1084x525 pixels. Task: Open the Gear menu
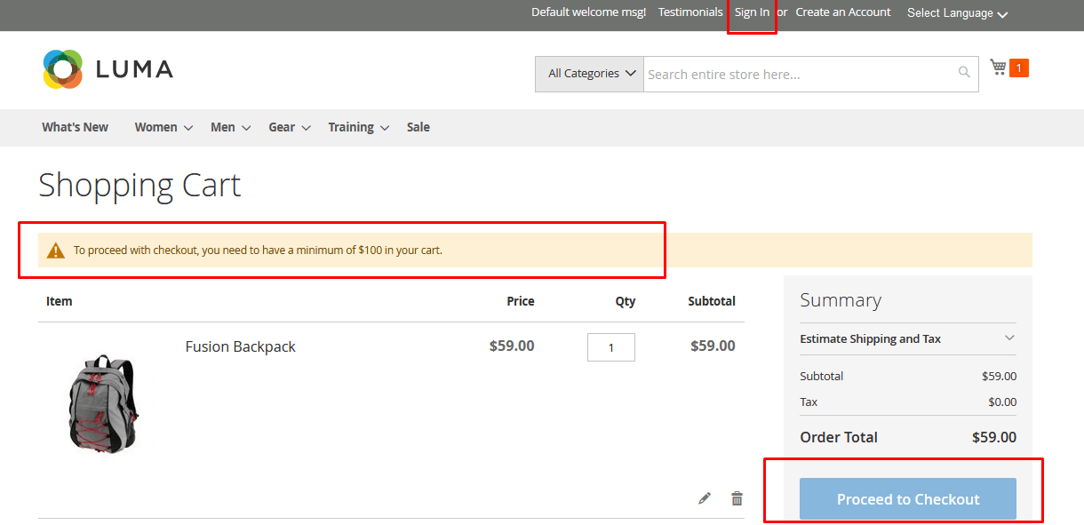point(280,127)
